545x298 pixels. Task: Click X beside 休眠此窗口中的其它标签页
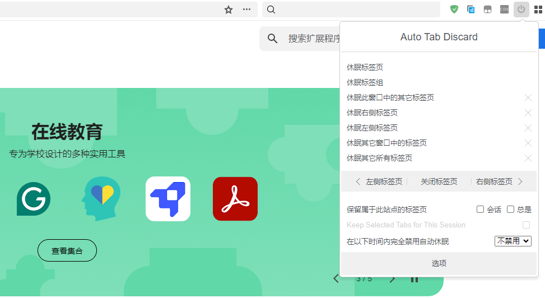[x=528, y=97]
